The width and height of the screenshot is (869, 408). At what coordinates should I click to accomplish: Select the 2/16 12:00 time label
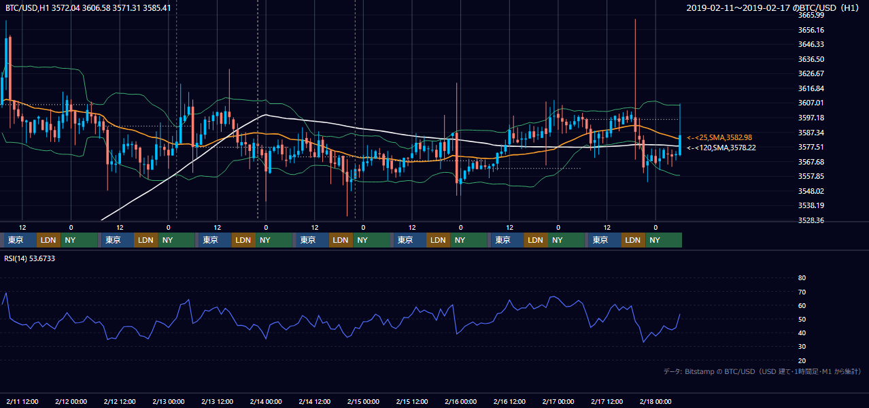510,401
